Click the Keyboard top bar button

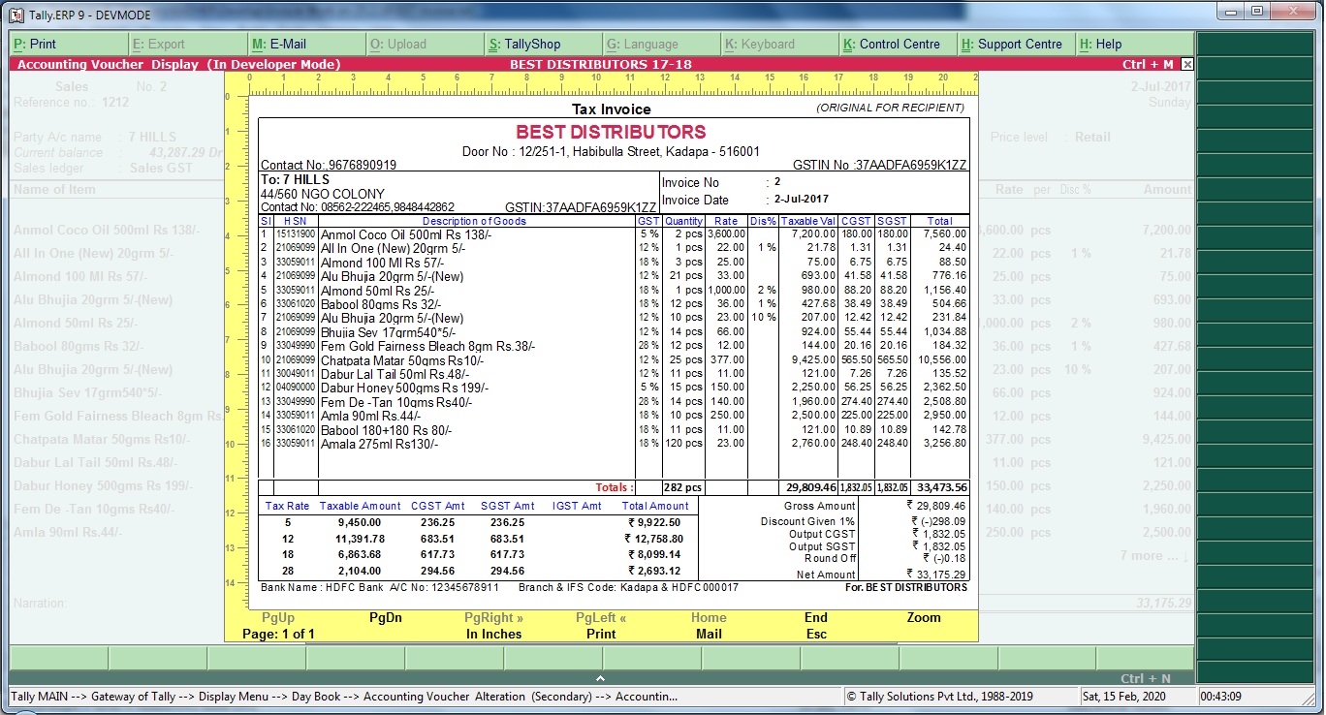tap(780, 44)
